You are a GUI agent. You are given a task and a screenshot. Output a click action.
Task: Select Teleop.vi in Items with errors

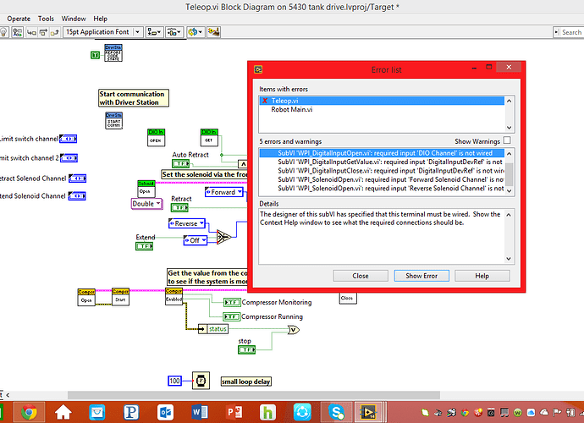(382, 101)
